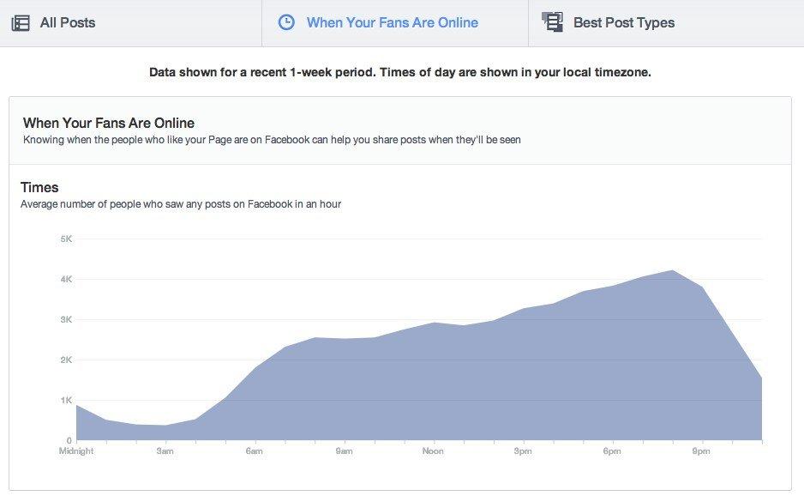Click the 3pm axis label
Viewport: 804px width, 502px height.
click(523, 451)
